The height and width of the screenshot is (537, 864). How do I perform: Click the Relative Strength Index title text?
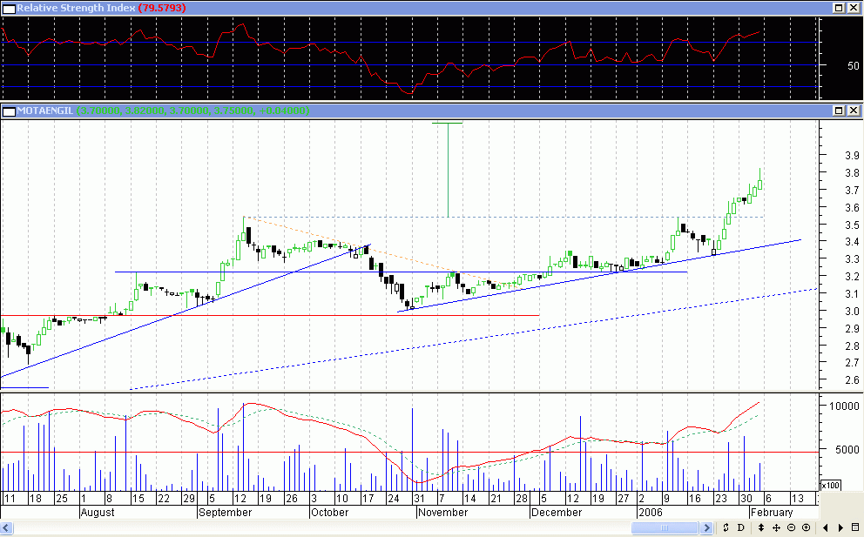[x=76, y=8]
